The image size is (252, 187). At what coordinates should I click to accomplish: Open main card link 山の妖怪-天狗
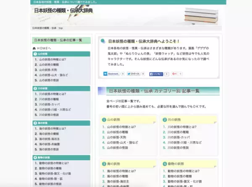coord(116,137)
